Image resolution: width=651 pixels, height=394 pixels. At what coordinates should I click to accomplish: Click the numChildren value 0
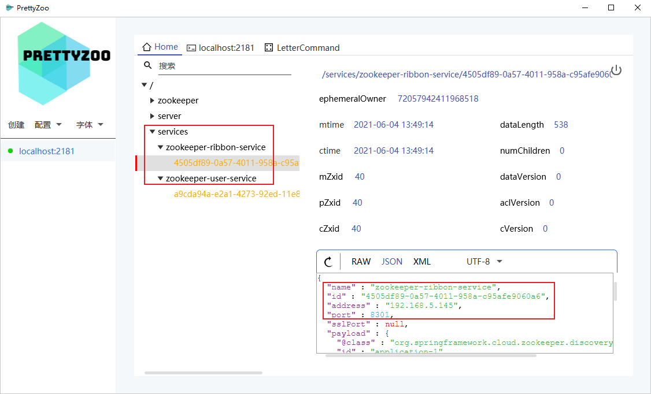pyautogui.click(x=562, y=151)
